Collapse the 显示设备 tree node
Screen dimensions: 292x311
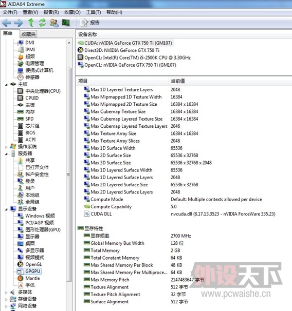tap(6, 209)
